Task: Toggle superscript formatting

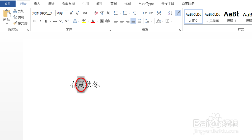Action: click(x=67, y=21)
